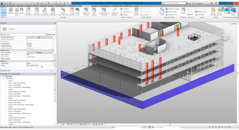Screen dimensions: 239x130
Task: Click the Materials icon in the ribbon
Action: click(x=11, y=11)
